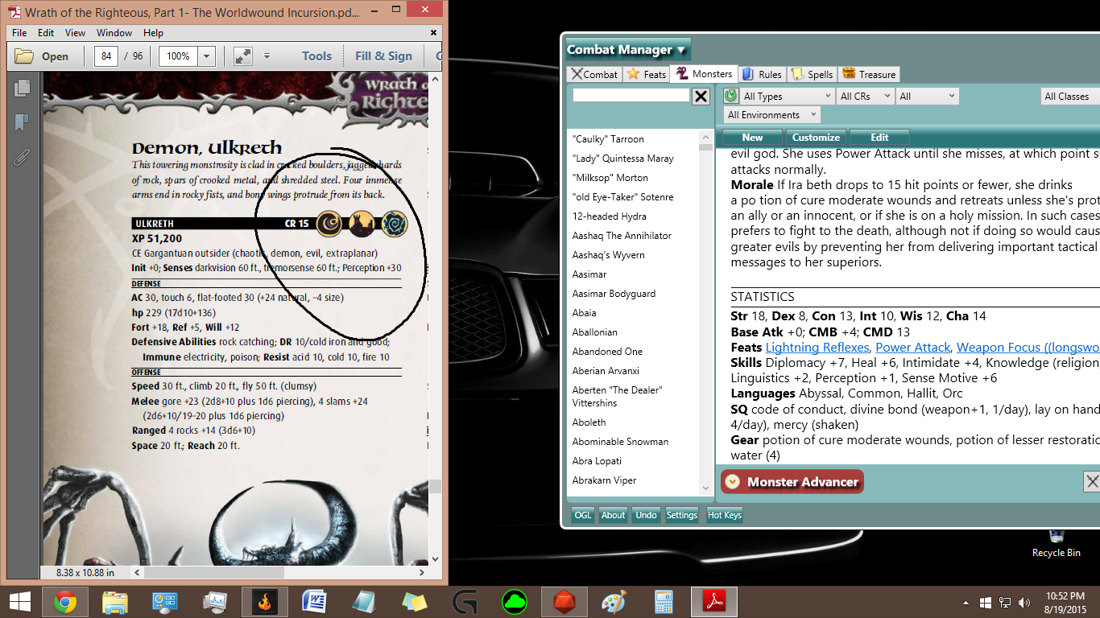Select Aasimar Bodyguard in the monster list
1100x618 pixels.
pos(614,294)
